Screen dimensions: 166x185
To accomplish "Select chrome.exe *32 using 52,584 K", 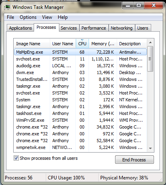I will (80, 141).
